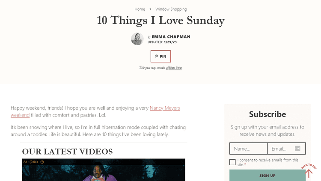Click Emma Chapman's author avatar
The height and width of the screenshot is (181, 321).
click(137, 39)
